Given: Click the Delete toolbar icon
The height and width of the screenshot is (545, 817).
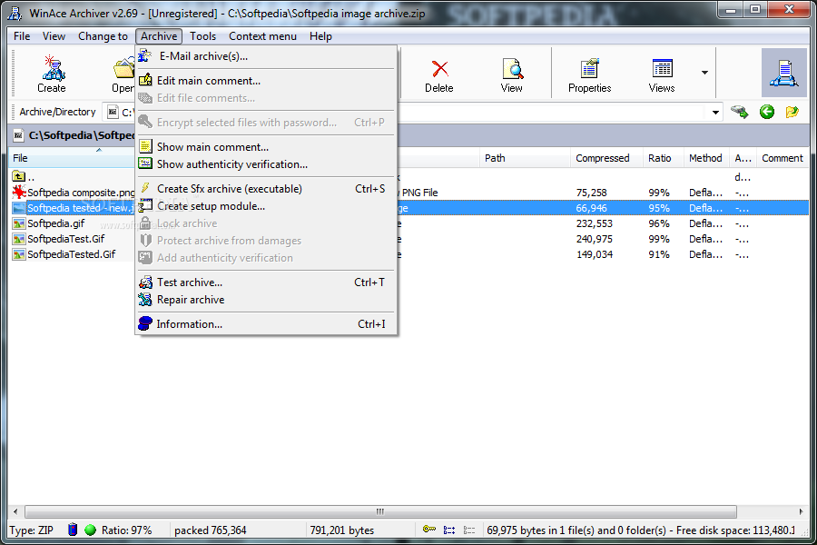Looking at the screenshot, I should pos(439,74).
